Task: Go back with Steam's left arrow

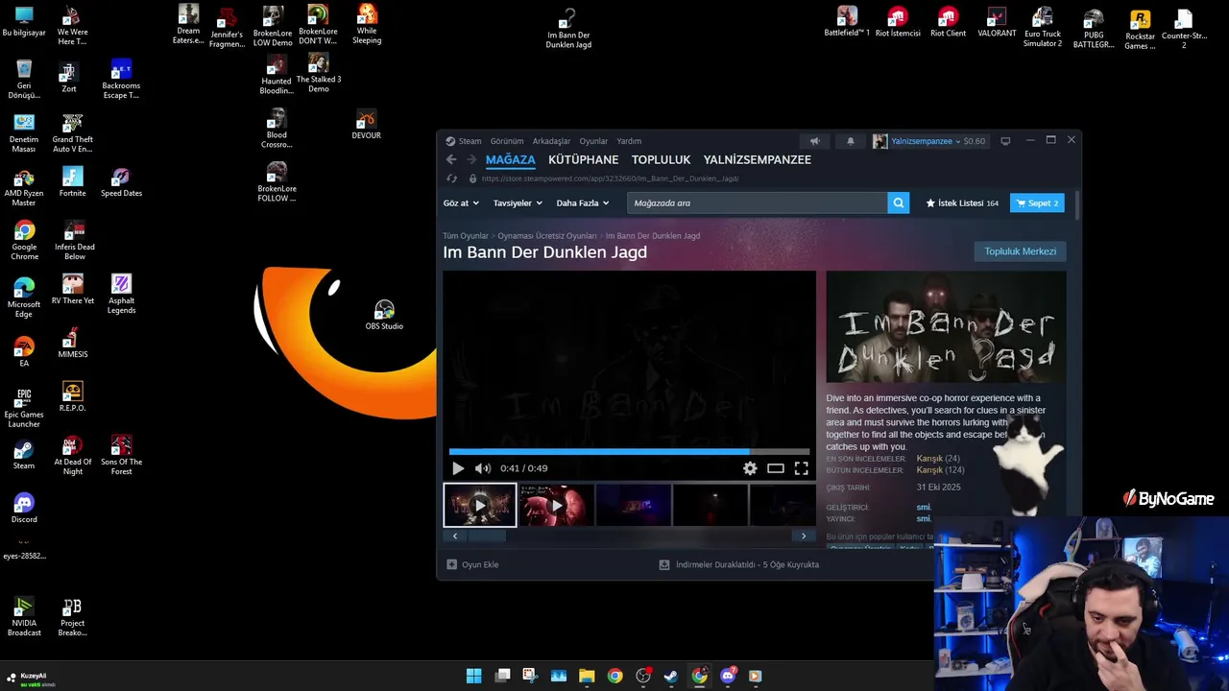Action: pos(451,159)
